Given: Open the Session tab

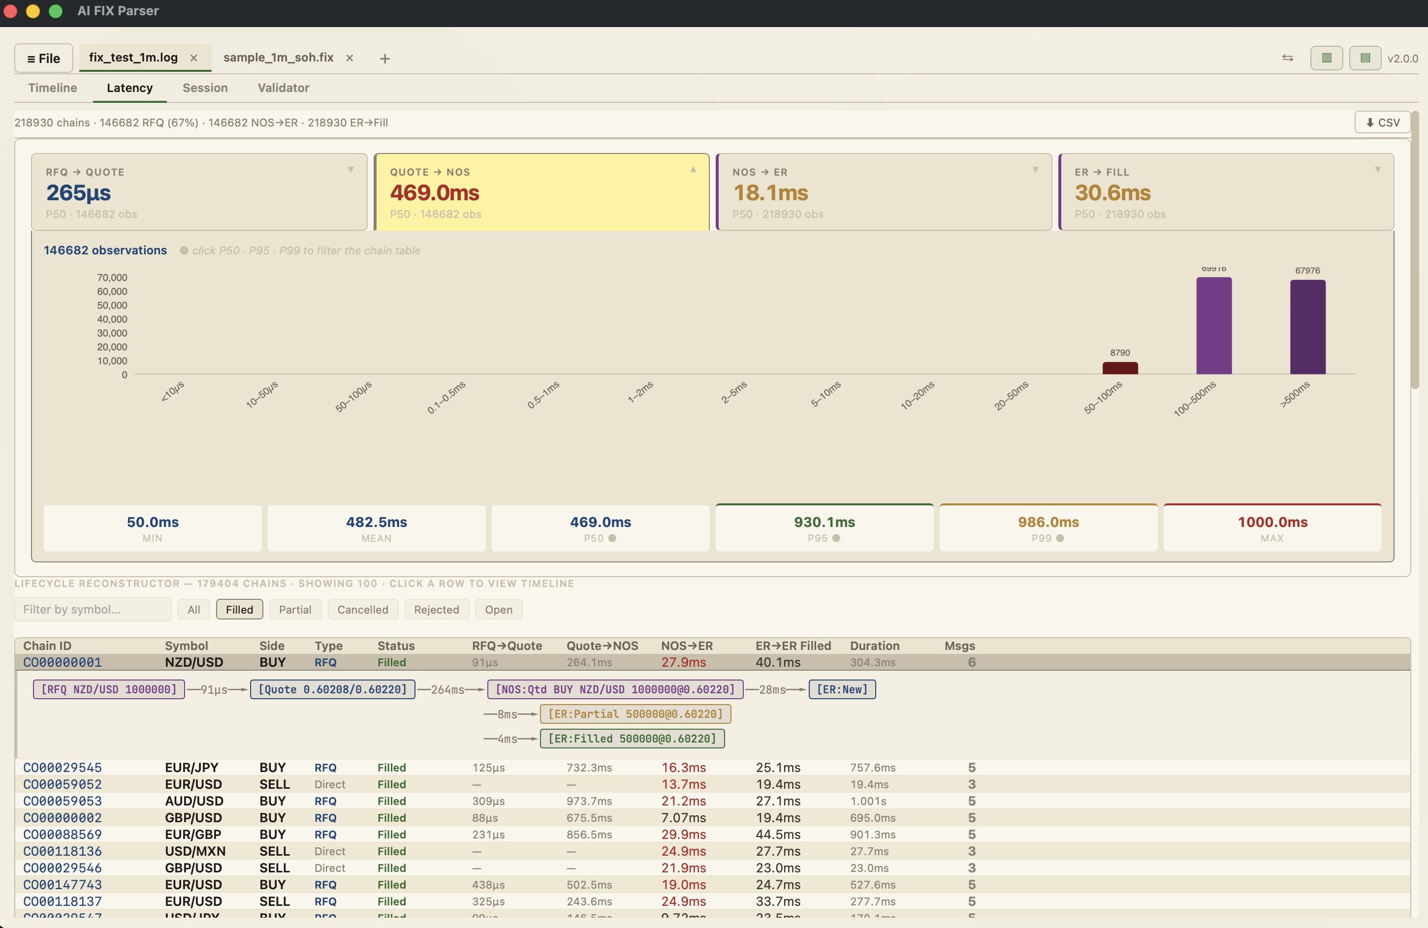Looking at the screenshot, I should coord(205,88).
